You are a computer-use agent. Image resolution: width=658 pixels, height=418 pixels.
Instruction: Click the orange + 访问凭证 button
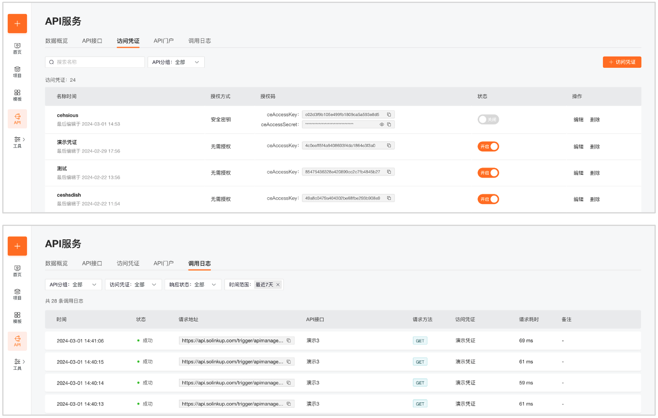pos(622,62)
